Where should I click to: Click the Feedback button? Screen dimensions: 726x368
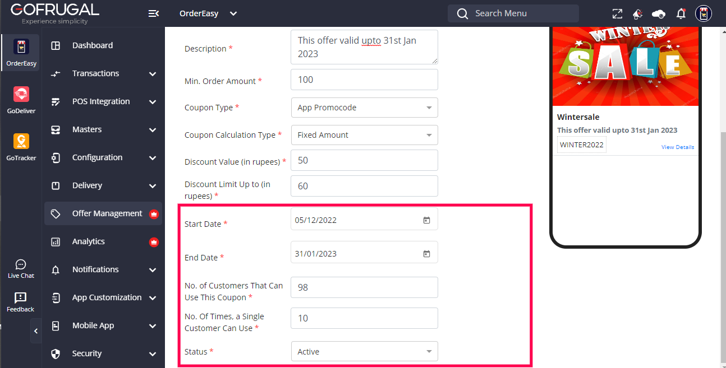point(21,302)
